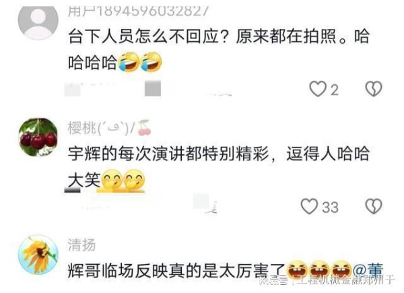The width and height of the screenshot is (404, 293).
Task: Like the comment about 台下人员 with 2 likes
Action: pyautogui.click(x=318, y=89)
